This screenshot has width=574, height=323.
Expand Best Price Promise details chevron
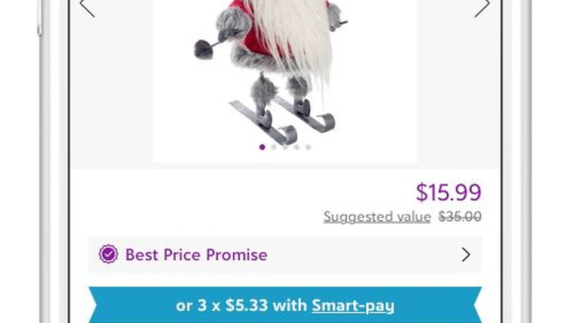[x=466, y=255]
